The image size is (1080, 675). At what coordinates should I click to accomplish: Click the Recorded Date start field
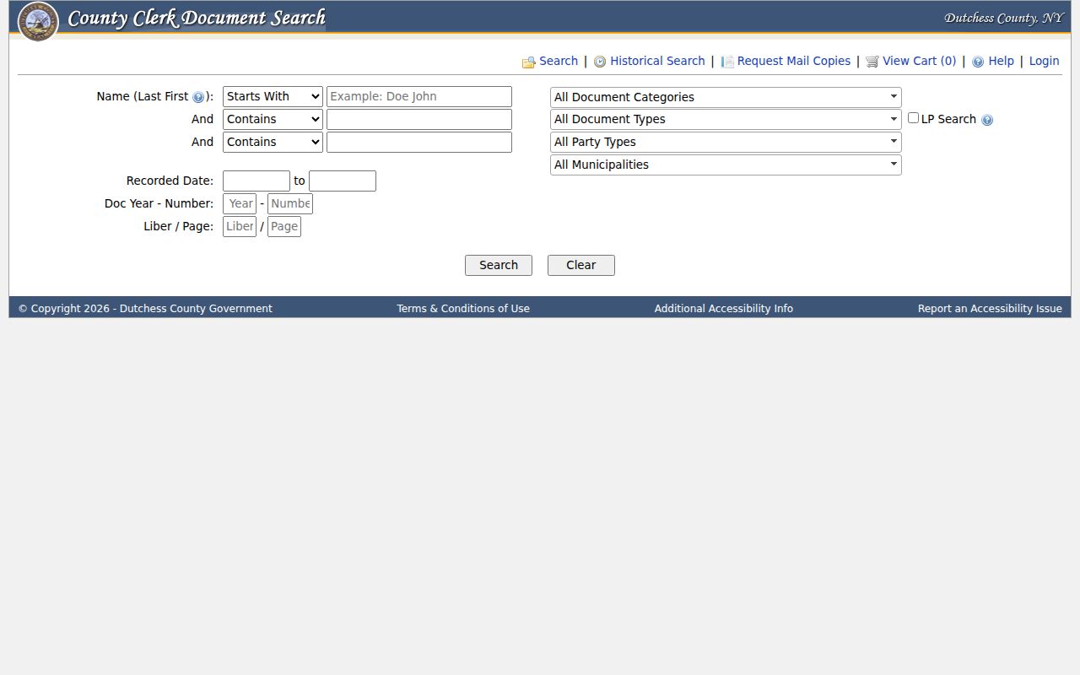click(256, 181)
